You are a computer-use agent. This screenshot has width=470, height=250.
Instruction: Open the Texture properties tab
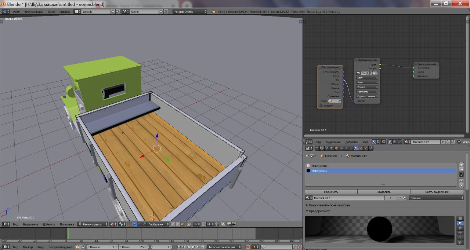coord(361,148)
